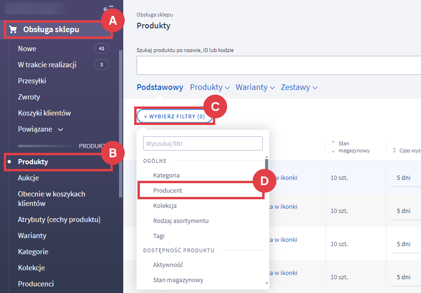Image resolution: width=421 pixels, height=293 pixels.
Task: Click the shopping cart icon in sidebar
Action: click(x=13, y=30)
